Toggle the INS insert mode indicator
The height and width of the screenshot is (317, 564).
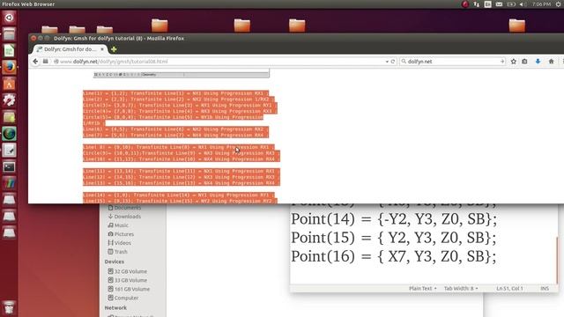click(x=545, y=288)
